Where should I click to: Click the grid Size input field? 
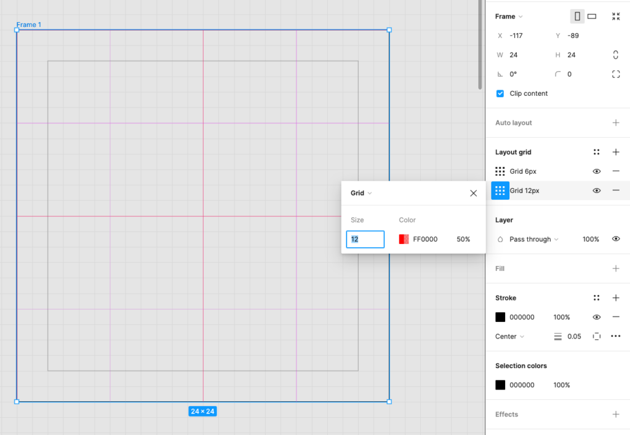pyautogui.click(x=365, y=239)
